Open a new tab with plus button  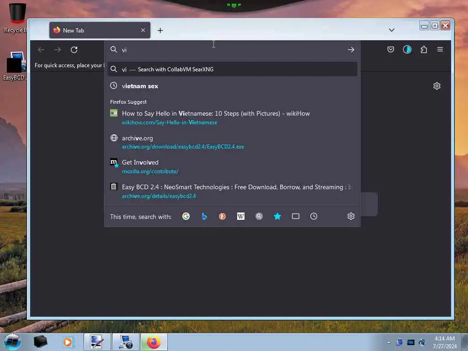[x=160, y=31]
